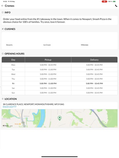This screenshot has width=119, height=158.
Task: Select the Sat row label
Action: pyautogui.click(x=13, y=88)
